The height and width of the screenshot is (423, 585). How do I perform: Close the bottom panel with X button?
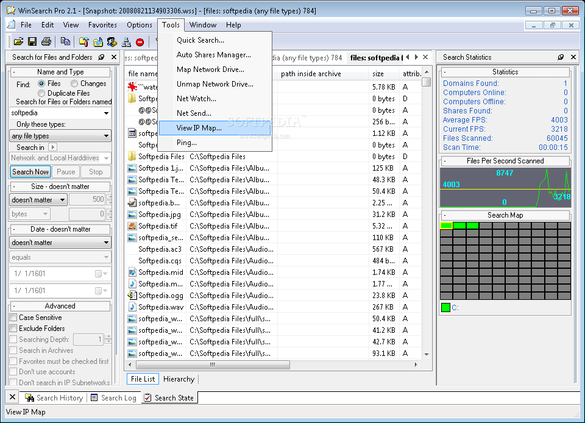tap(12, 397)
